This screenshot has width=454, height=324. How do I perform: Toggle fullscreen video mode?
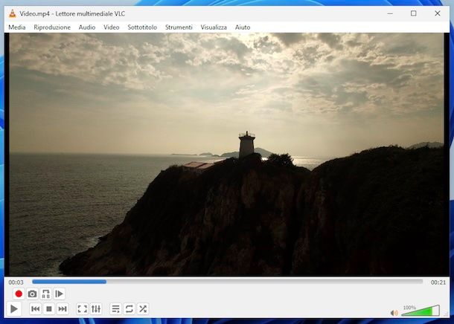tap(82, 309)
